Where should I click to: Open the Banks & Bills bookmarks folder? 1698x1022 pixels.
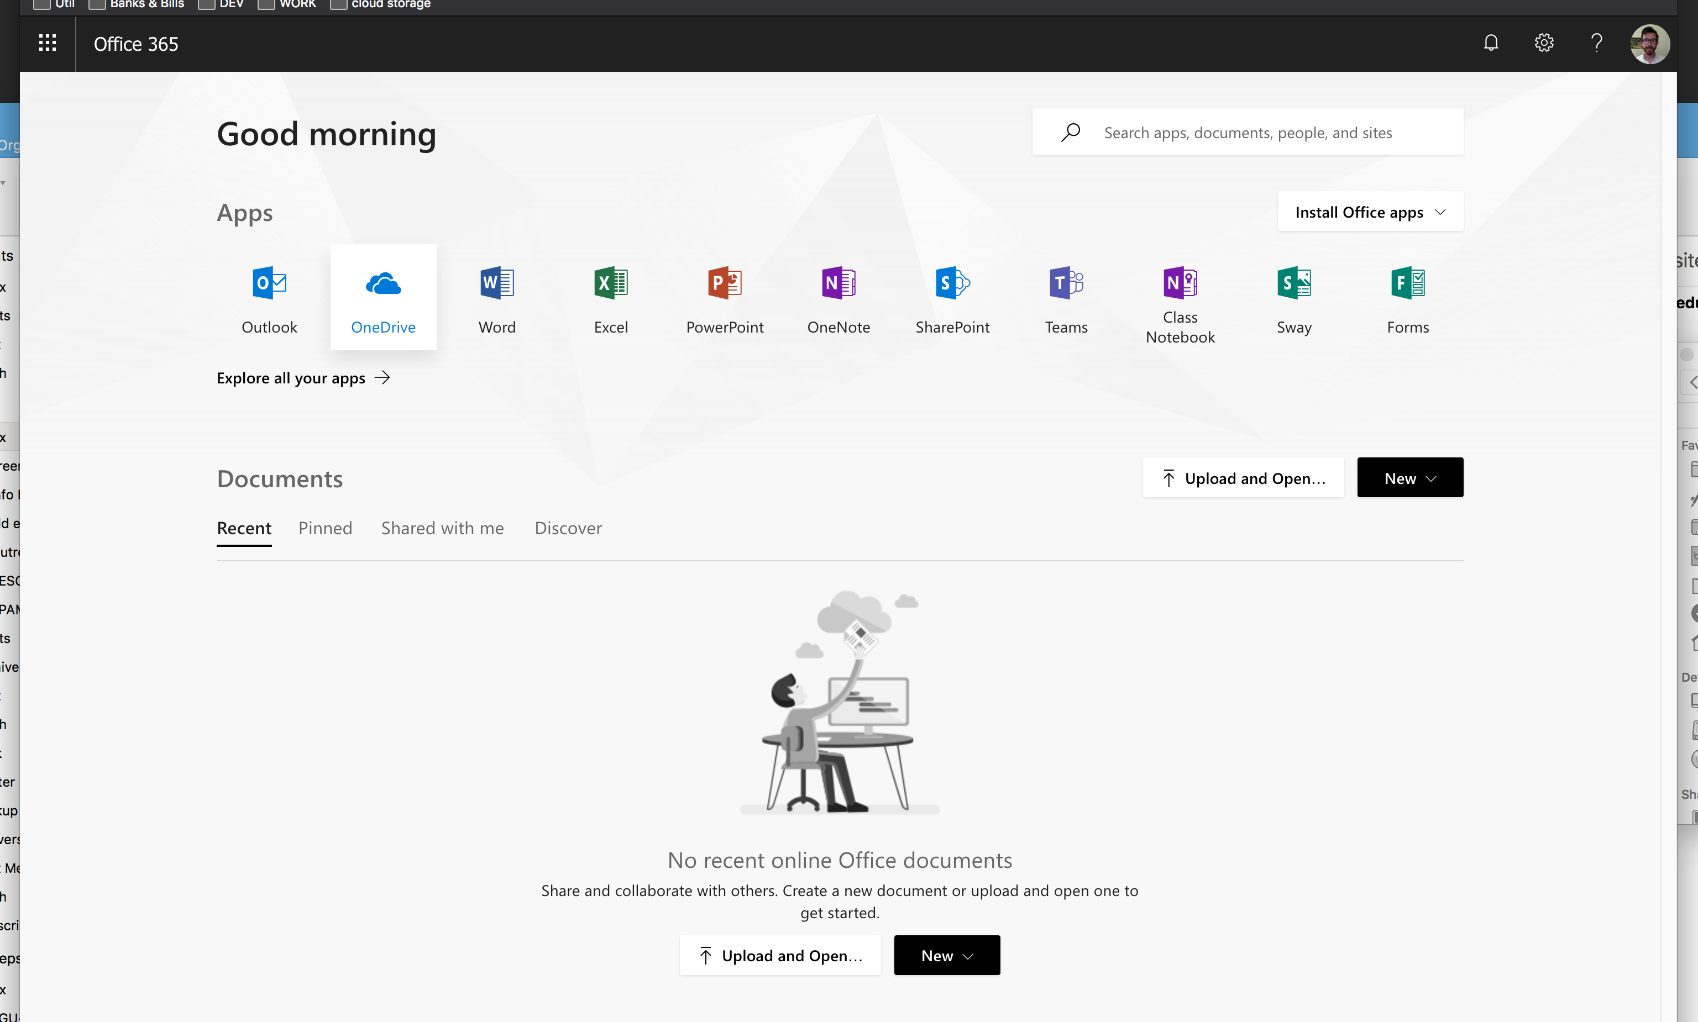tap(137, 4)
